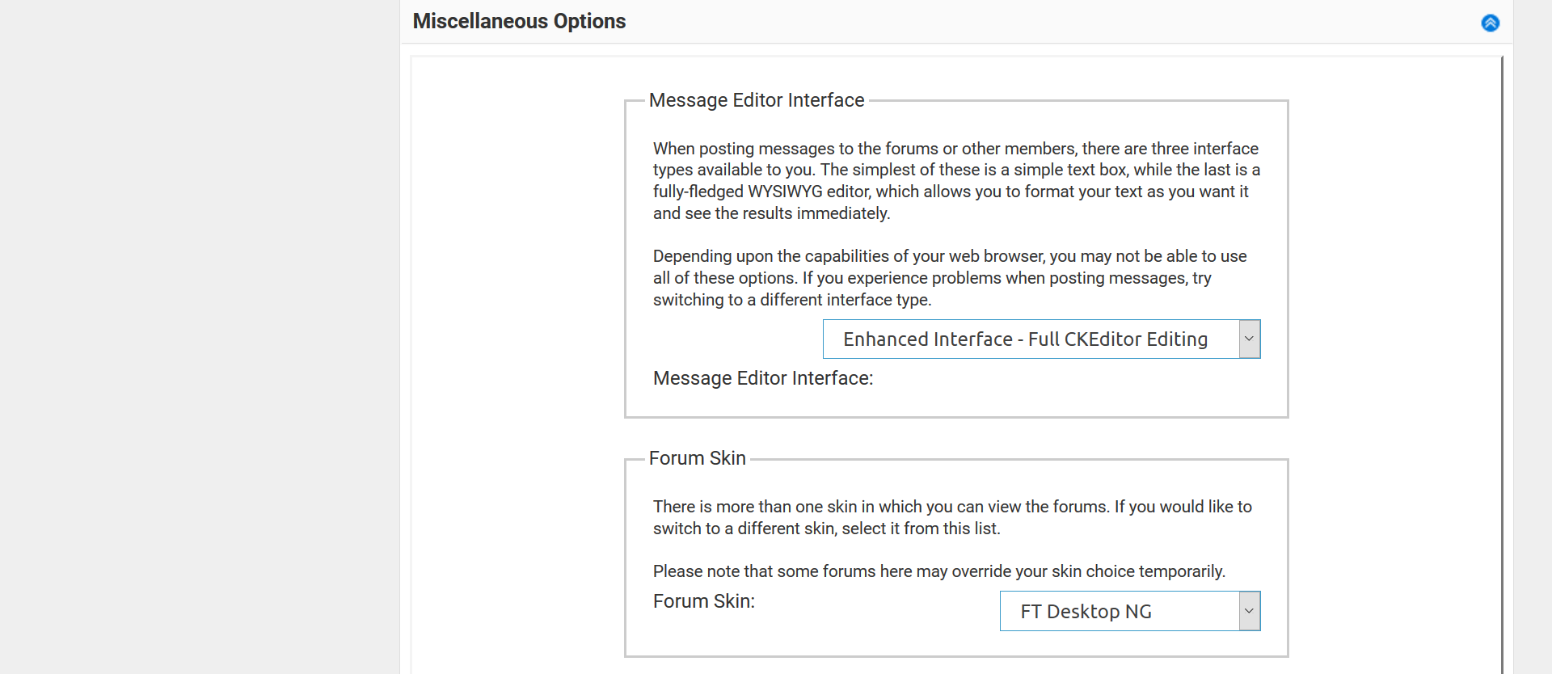Click the word WYSIWYG in the description
Image resolution: width=1552 pixels, height=674 pixels.
click(x=784, y=192)
